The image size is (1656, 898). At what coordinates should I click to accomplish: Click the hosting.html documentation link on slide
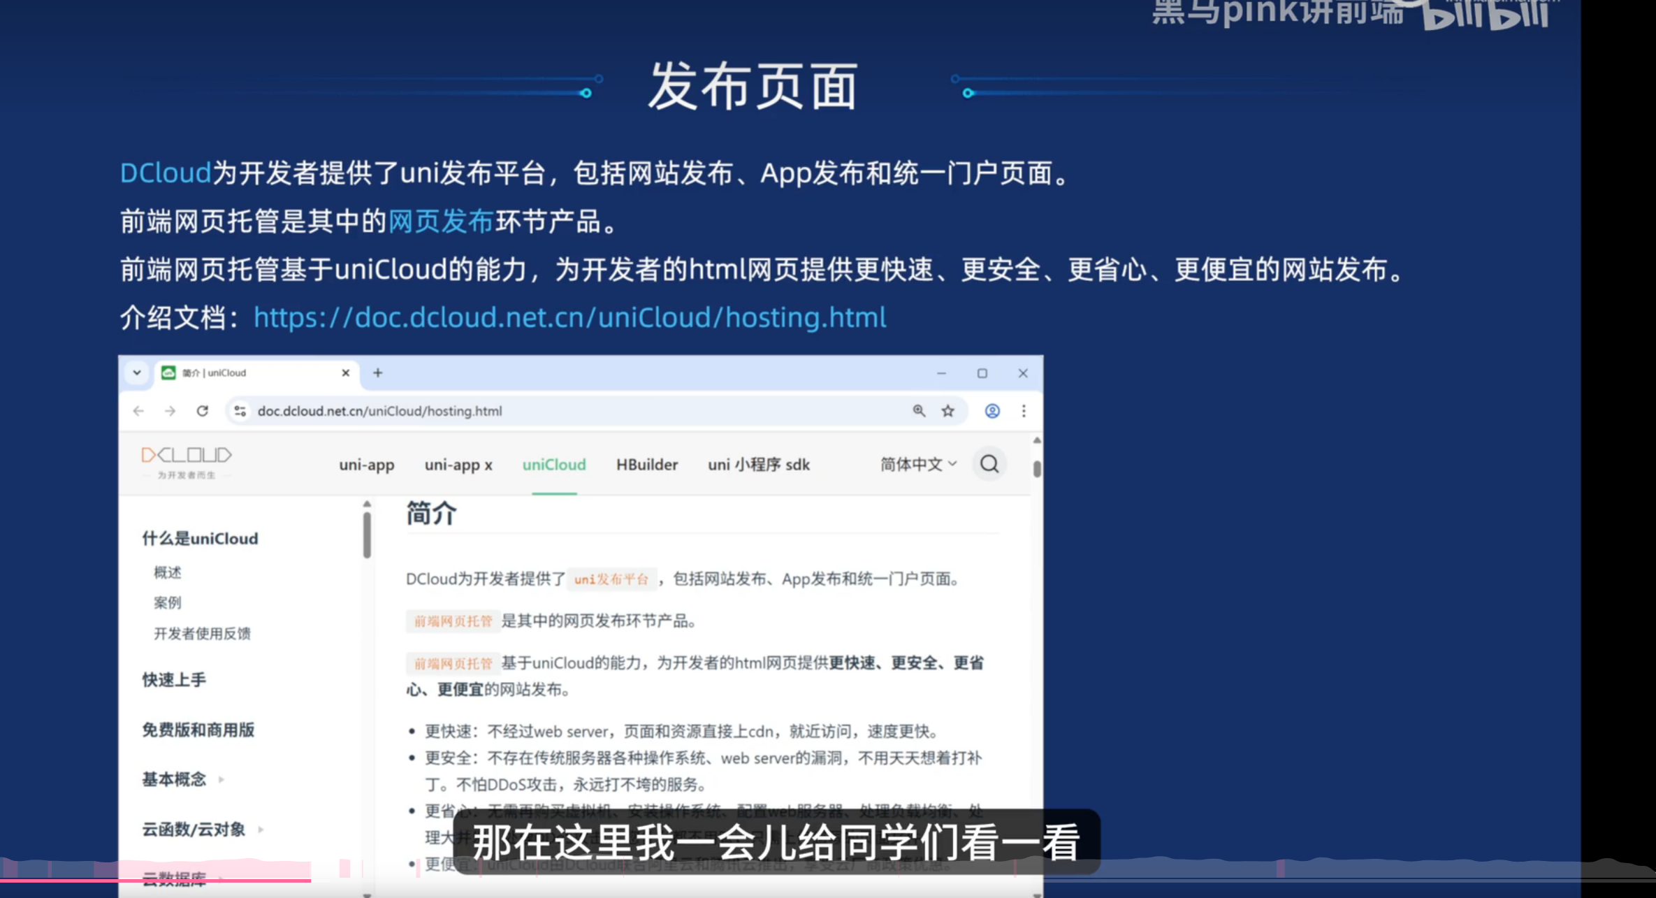click(x=569, y=317)
